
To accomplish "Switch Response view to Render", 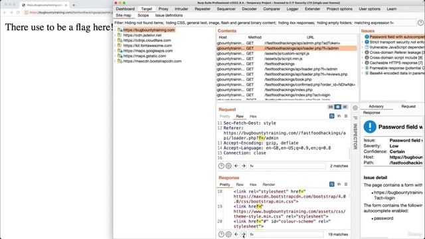I will [268, 185].
